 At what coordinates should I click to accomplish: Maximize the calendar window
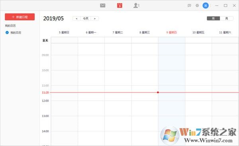[x=225, y=6]
